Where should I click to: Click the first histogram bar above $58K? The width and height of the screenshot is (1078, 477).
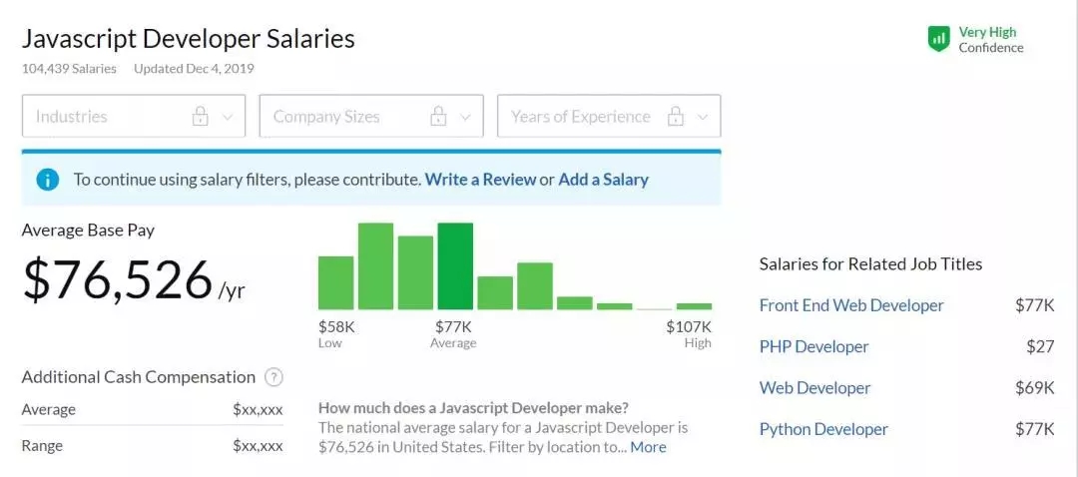tap(335, 282)
